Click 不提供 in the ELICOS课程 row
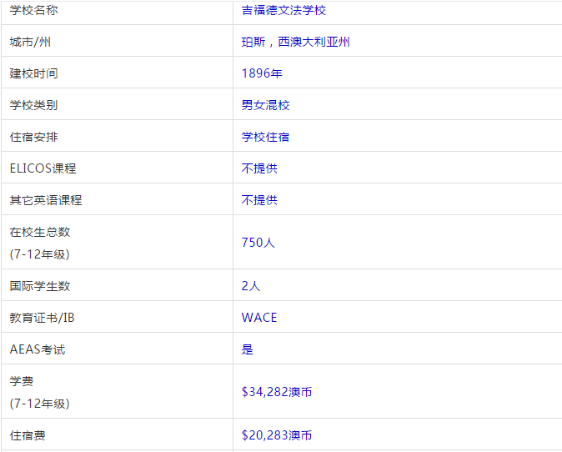The width and height of the screenshot is (562, 452). click(259, 168)
